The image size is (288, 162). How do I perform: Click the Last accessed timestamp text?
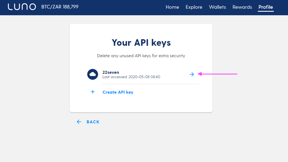pos(131,77)
